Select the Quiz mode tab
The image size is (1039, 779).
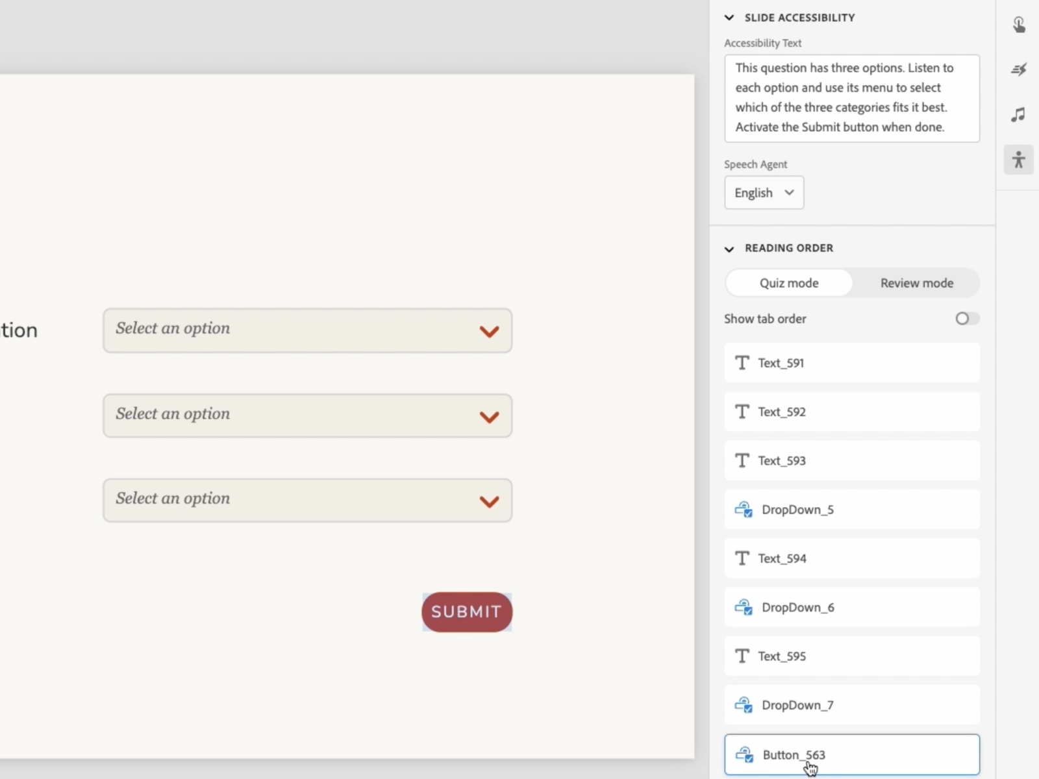789,283
